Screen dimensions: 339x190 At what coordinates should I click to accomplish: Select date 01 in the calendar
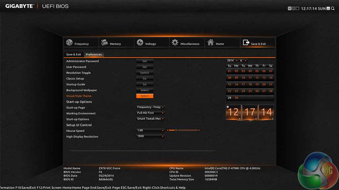(x=229, y=71)
